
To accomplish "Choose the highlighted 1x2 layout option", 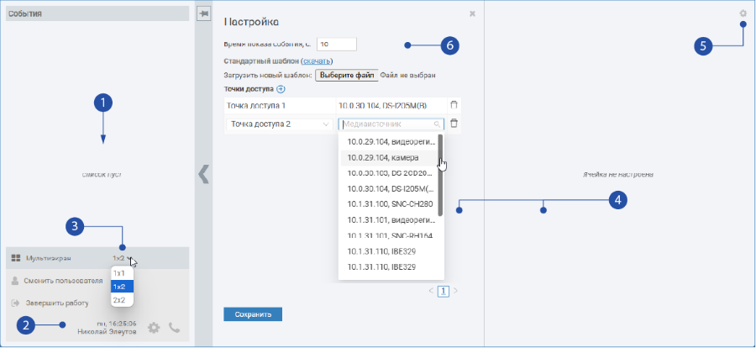I will (122, 287).
